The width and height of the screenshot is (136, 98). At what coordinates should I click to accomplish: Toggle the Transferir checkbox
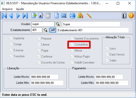coord(11,56)
